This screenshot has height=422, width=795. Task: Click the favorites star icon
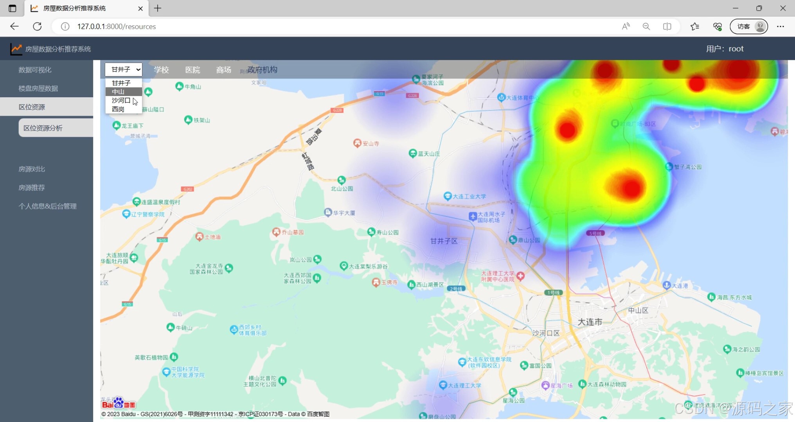(x=695, y=26)
